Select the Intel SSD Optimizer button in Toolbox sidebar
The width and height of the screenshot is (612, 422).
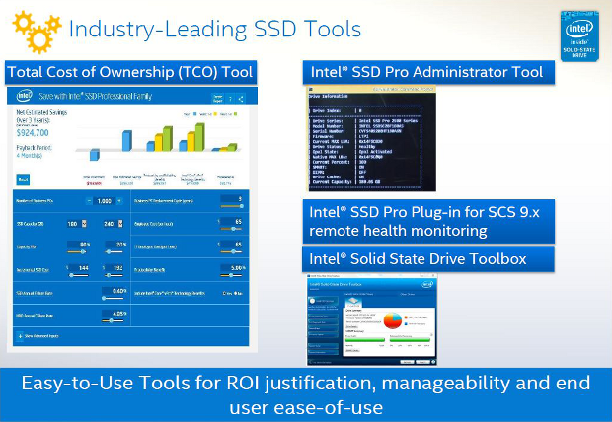(323, 301)
